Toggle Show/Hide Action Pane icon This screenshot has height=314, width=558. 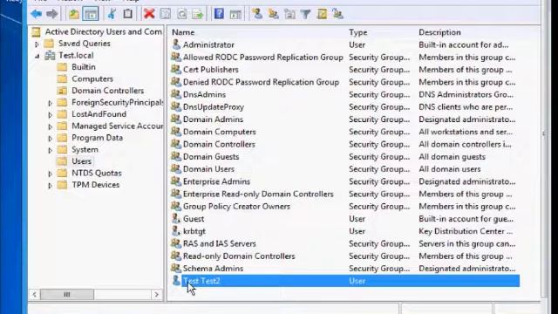tap(235, 14)
